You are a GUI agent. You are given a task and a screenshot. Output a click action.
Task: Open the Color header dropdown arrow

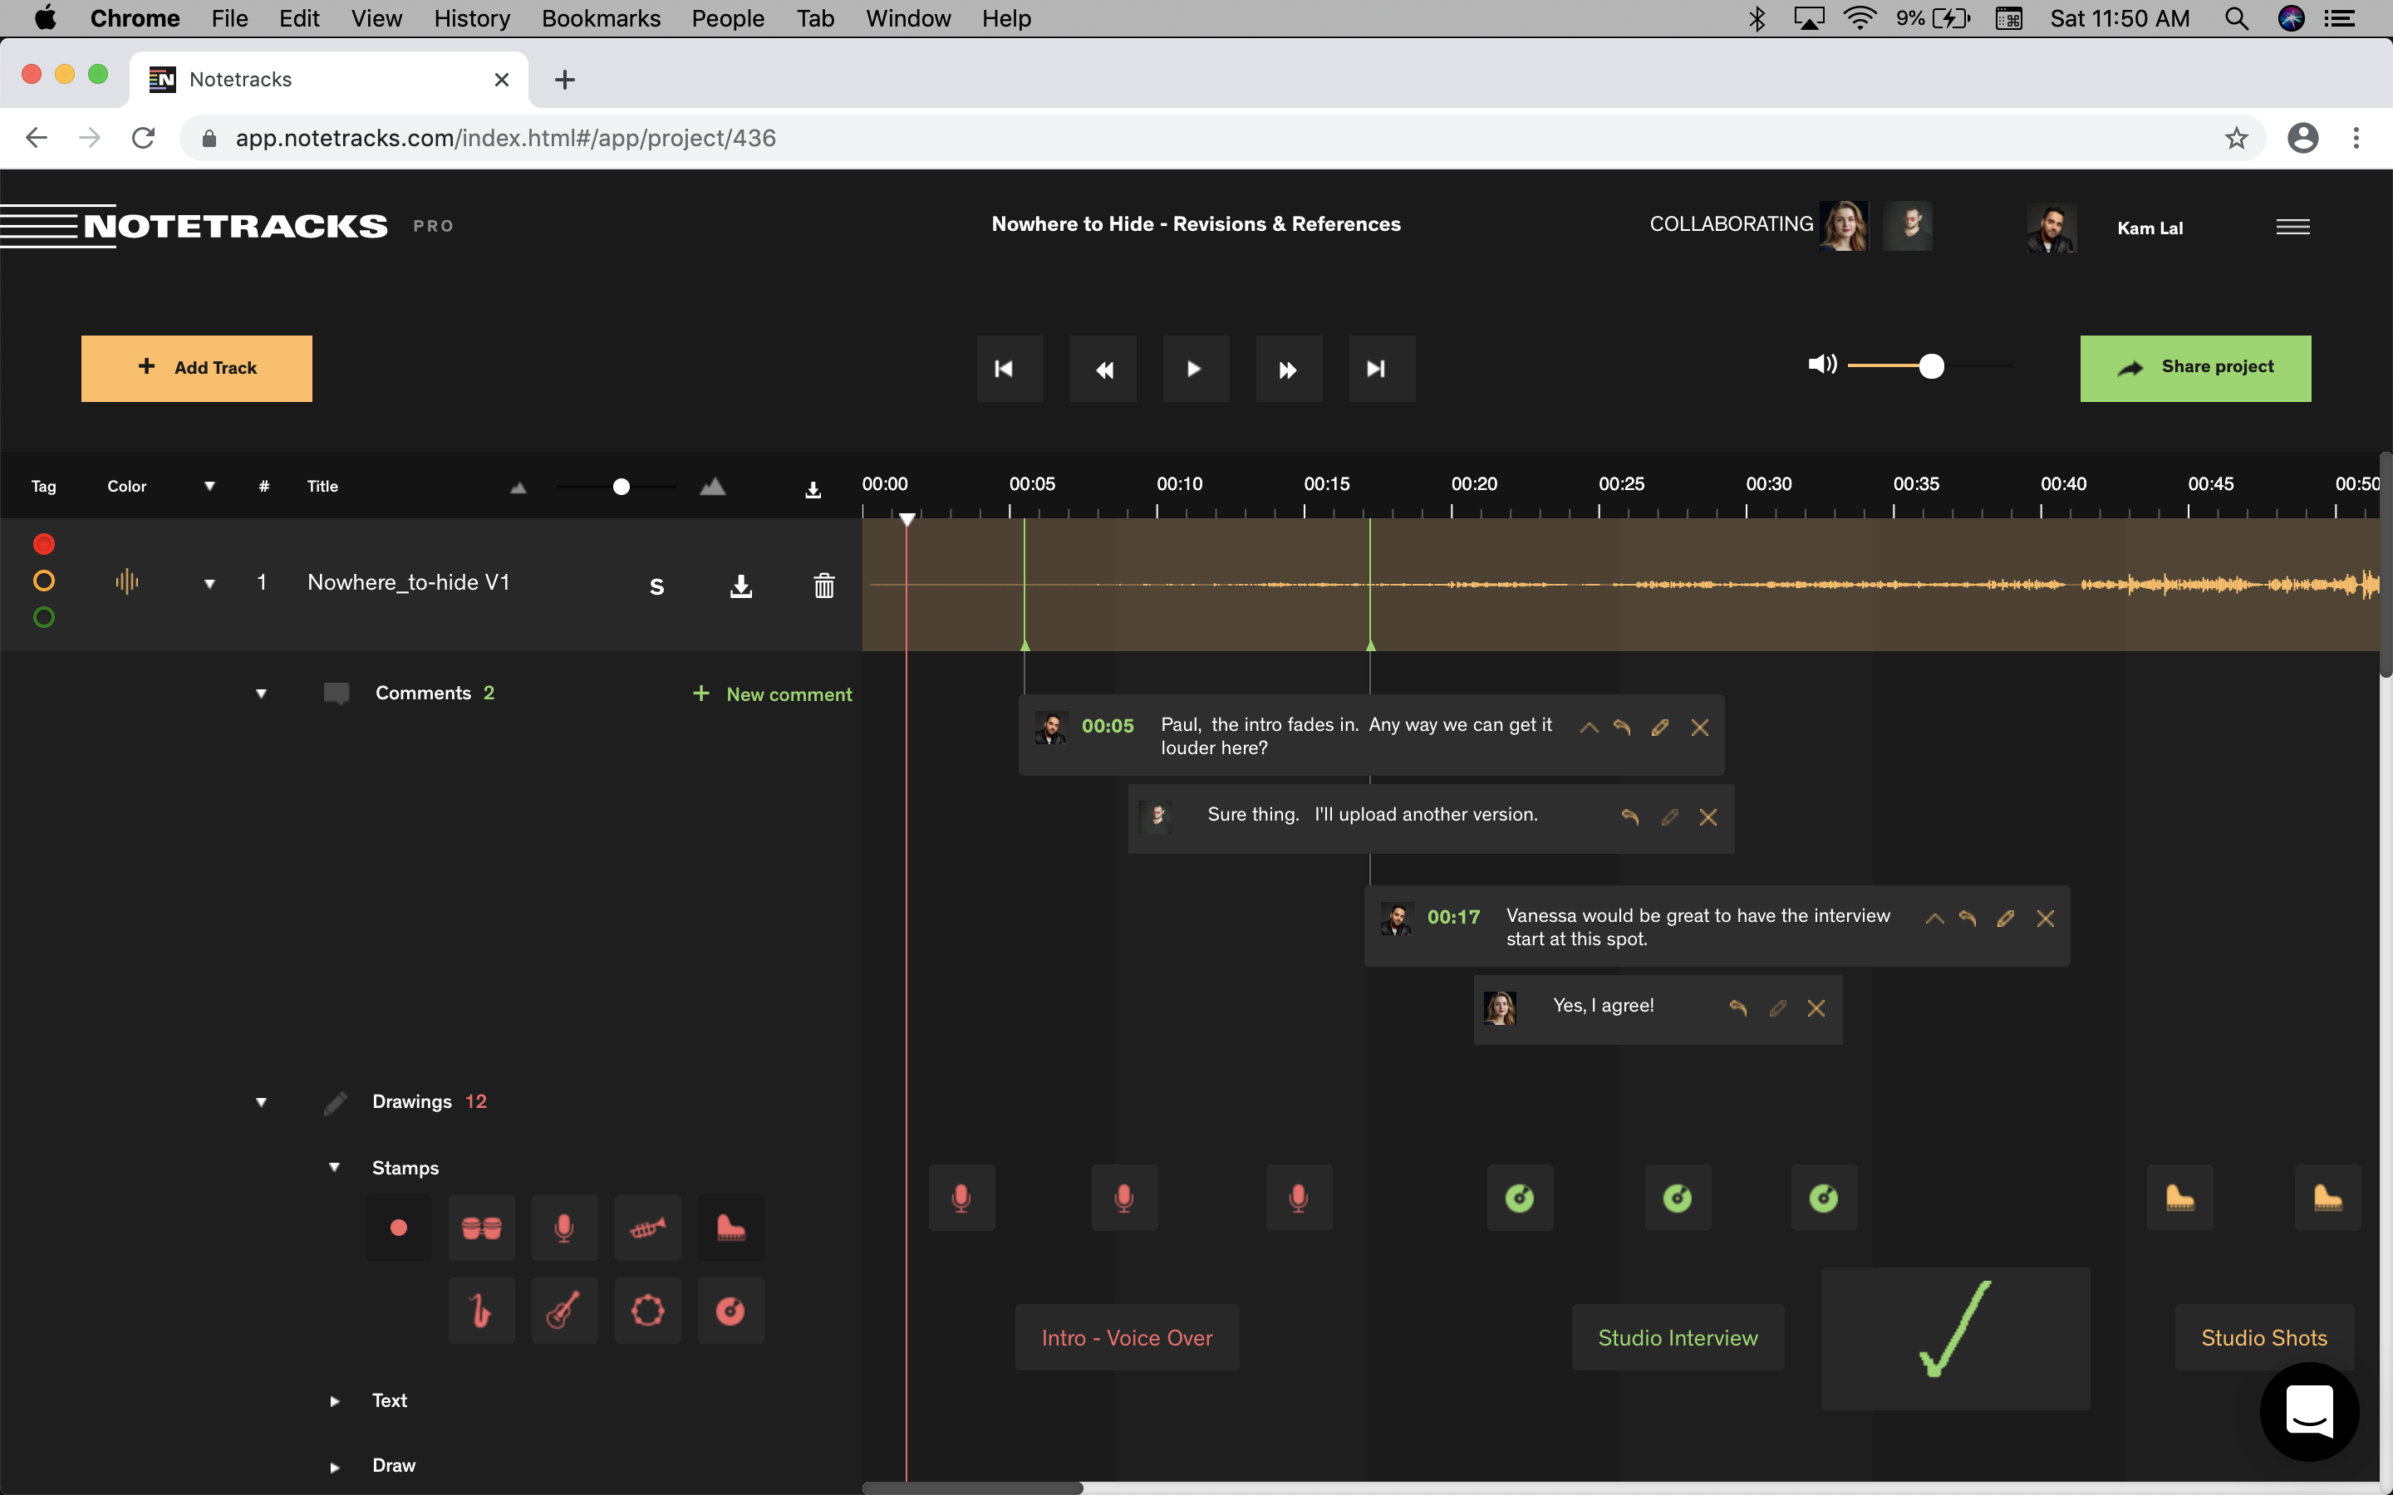[x=209, y=486]
